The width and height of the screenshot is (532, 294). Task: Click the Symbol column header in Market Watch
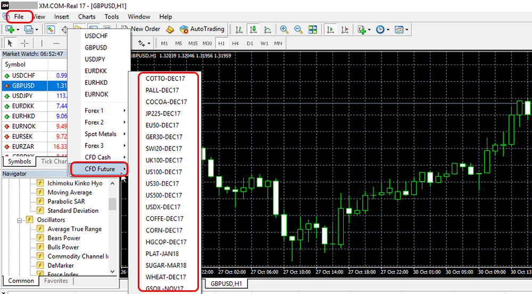tap(25, 64)
